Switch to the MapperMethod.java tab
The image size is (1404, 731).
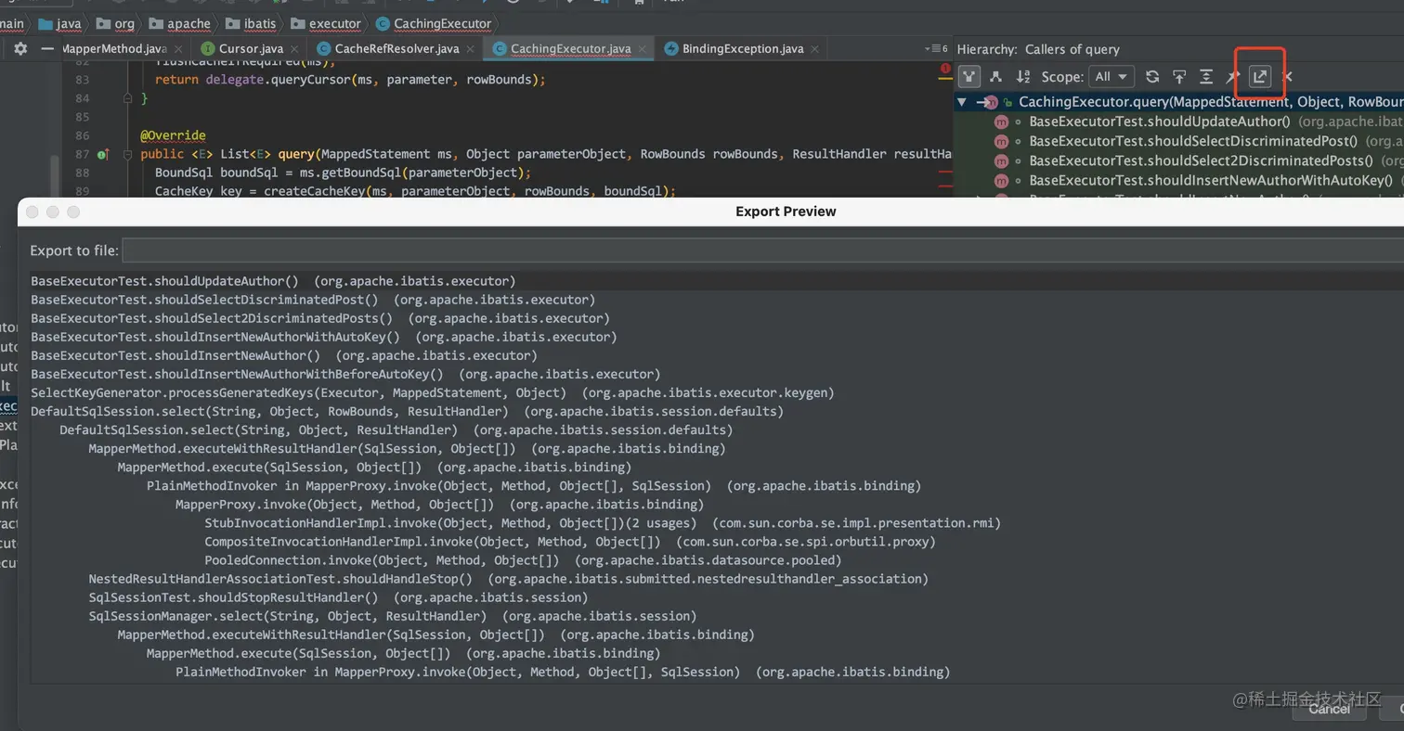click(x=115, y=48)
